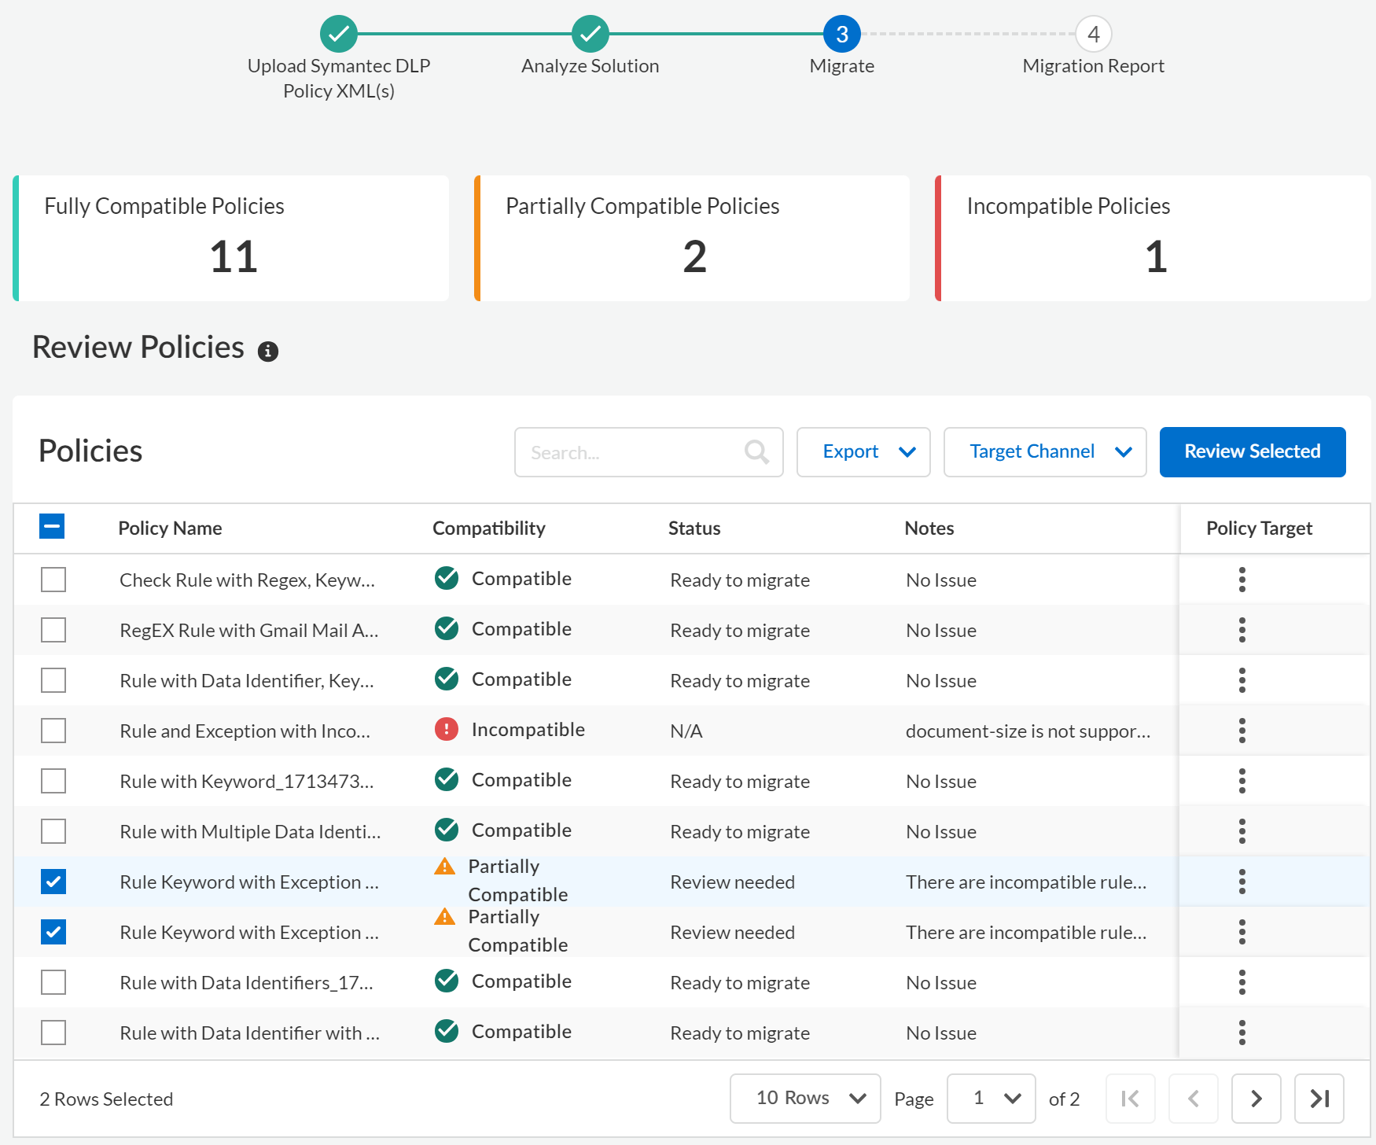1376x1145 pixels.
Task: Select the Rule with Multiple Data Identi... checkbox
Action: (53, 831)
